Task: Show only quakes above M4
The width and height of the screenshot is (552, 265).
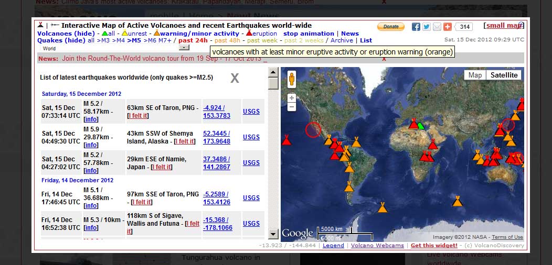Action: click(118, 40)
